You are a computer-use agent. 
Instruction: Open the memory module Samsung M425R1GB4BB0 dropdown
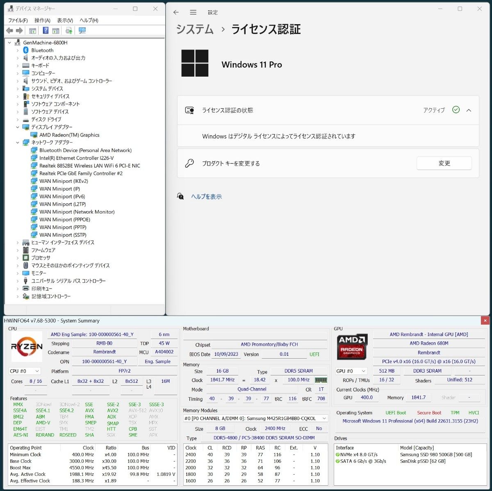coord(256,418)
